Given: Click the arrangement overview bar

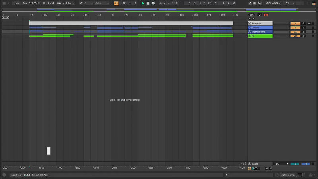Looking at the screenshot, I should pos(159,10).
